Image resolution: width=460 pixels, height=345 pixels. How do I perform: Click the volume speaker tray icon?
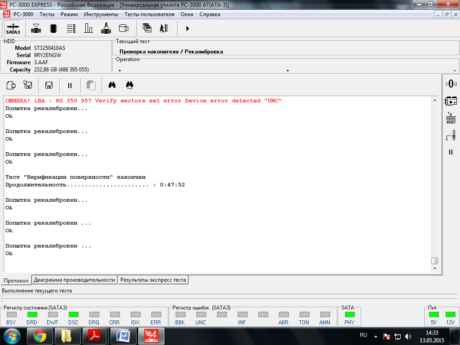tap(408, 336)
